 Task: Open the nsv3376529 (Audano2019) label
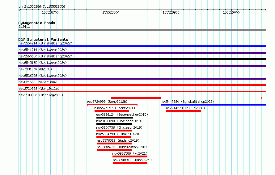[118, 140]
